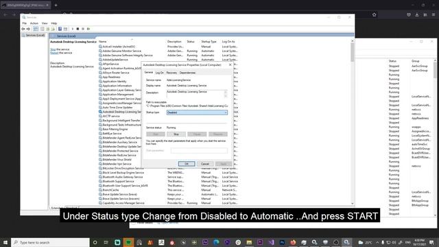Select the Bluetooth Support Service row

[168, 181]
